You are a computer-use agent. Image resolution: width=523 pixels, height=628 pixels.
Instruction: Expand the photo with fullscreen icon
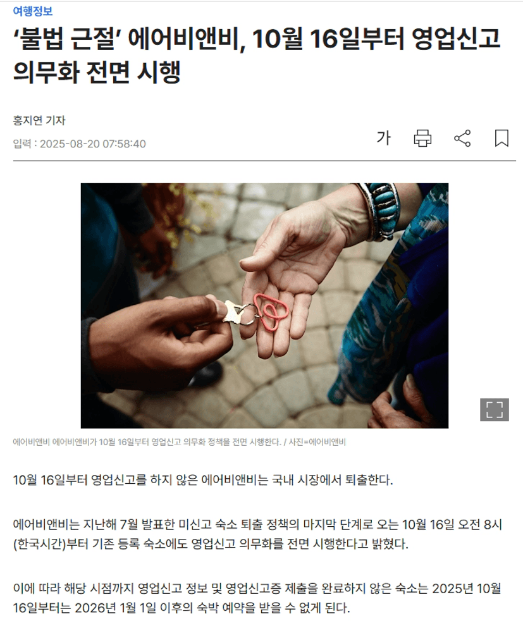coord(494,409)
